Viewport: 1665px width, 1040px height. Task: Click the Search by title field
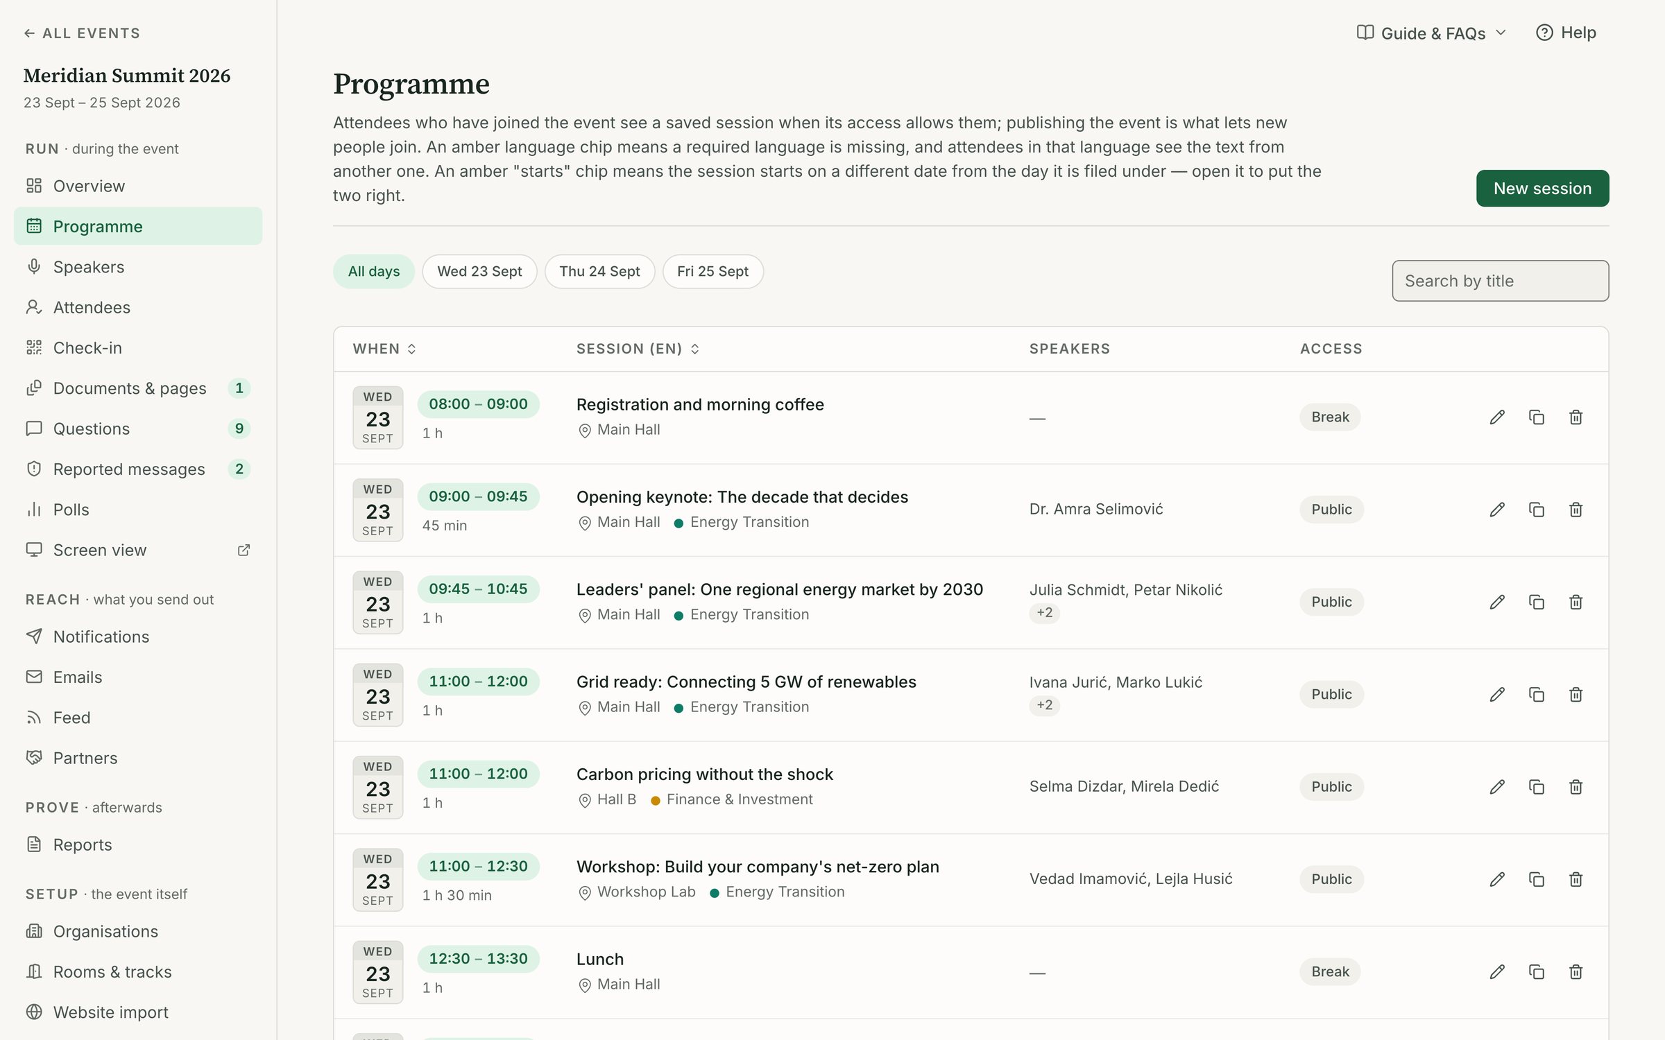(x=1501, y=281)
